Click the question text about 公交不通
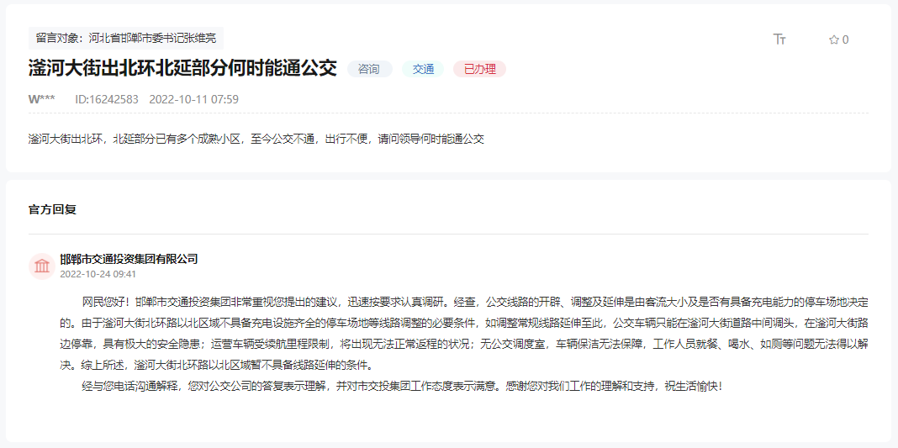Image resolution: width=898 pixels, height=448 pixels. 256,139
